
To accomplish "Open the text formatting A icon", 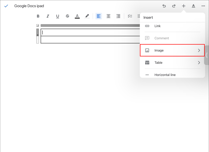I will click(x=194, y=6).
